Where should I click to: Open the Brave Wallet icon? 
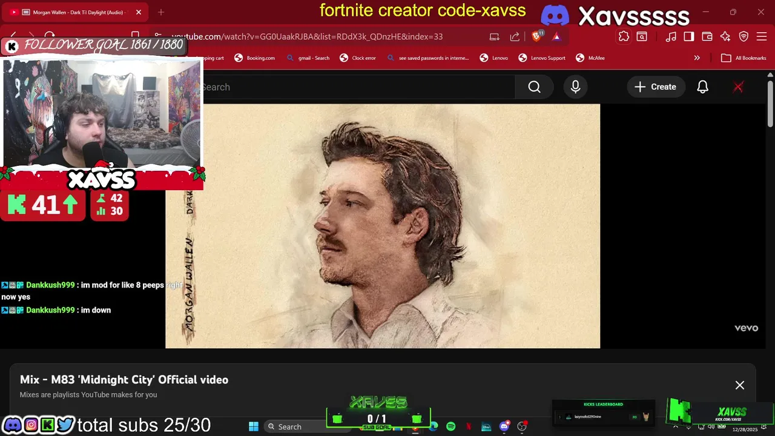tap(707, 36)
